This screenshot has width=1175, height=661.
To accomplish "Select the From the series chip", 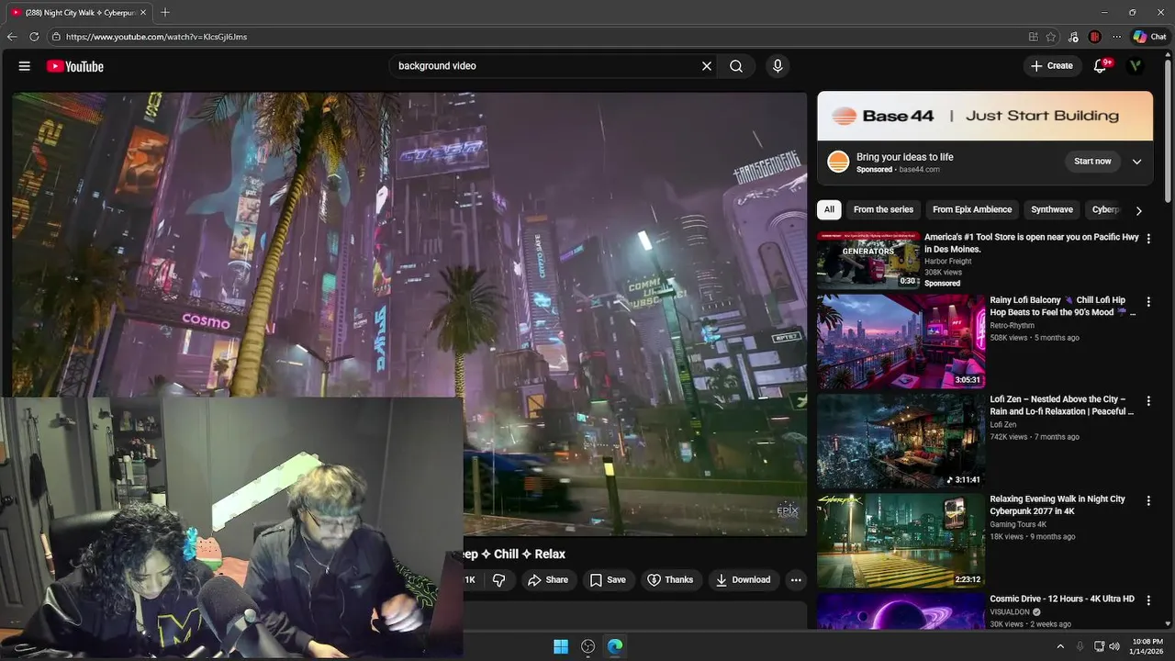I will [883, 210].
